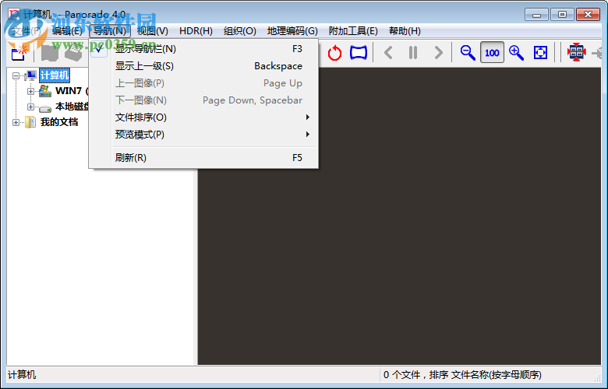Screen dimensions: 608x389
Task: Choose 上一图像(P) menu entry
Action: coord(204,82)
